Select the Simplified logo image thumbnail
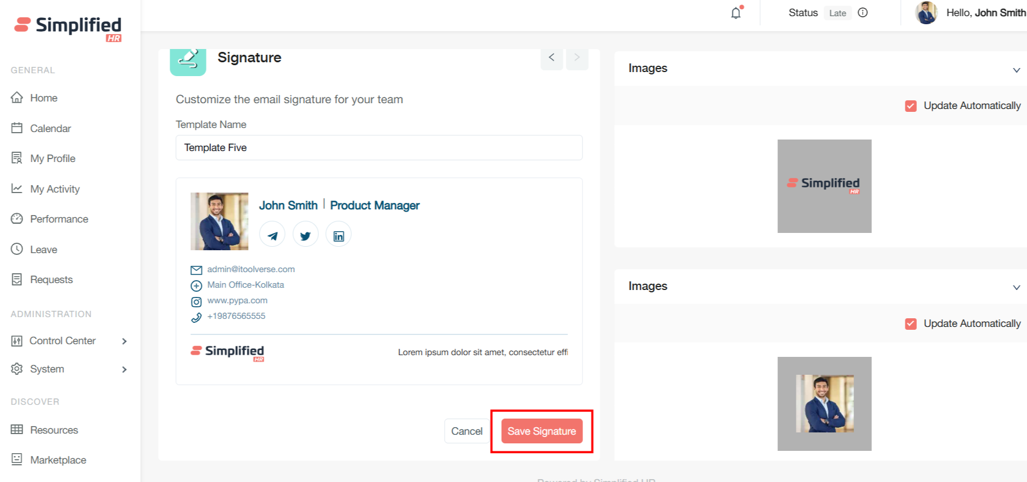 click(x=824, y=186)
